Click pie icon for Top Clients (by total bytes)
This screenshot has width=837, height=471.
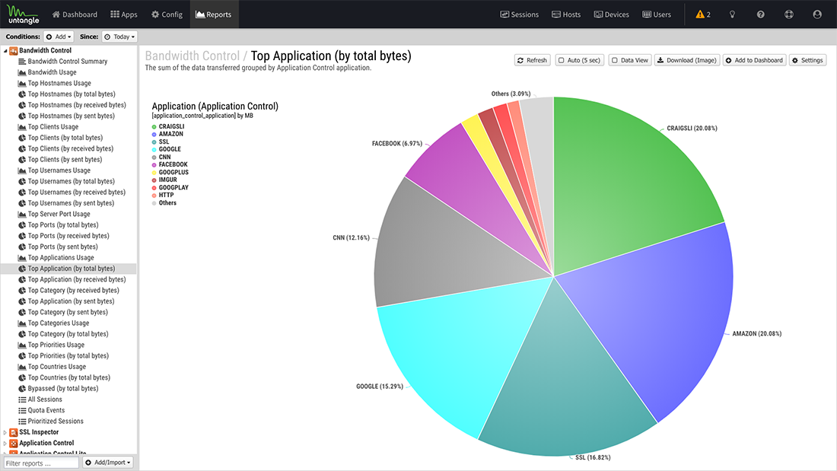22,138
